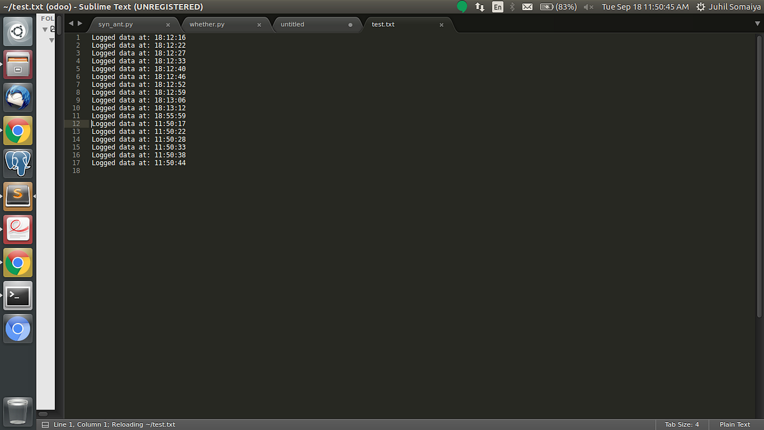Click the log line ending 18:55:59

[139, 116]
